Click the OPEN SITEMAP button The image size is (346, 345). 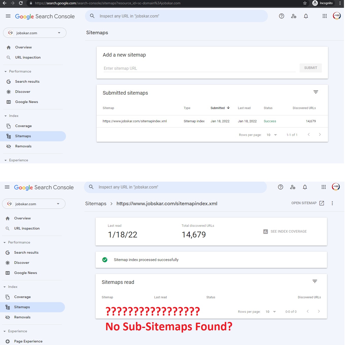pyautogui.click(x=308, y=203)
